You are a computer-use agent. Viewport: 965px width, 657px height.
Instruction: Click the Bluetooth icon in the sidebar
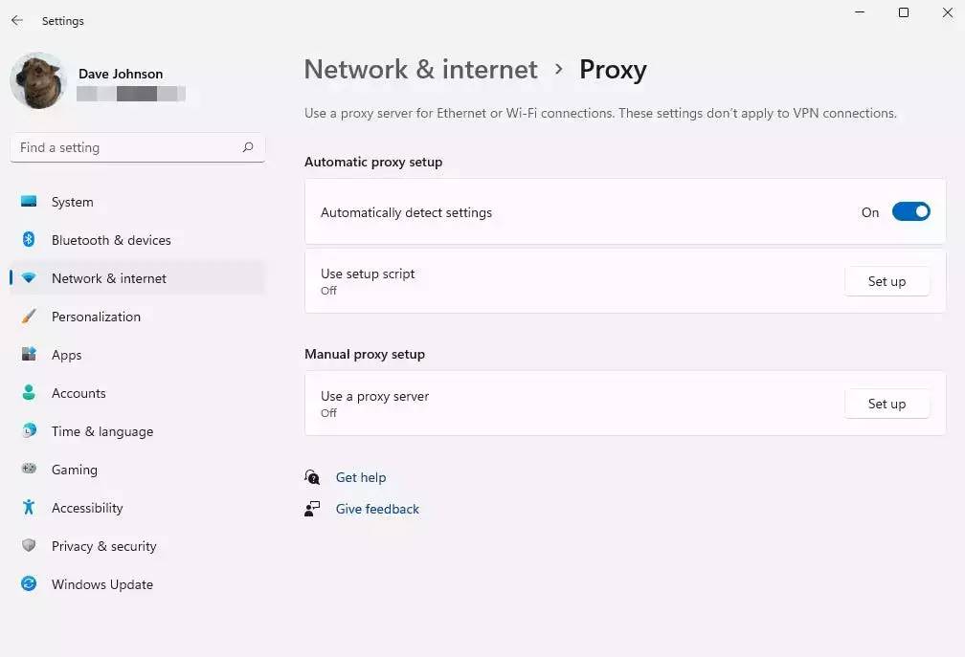[29, 239]
